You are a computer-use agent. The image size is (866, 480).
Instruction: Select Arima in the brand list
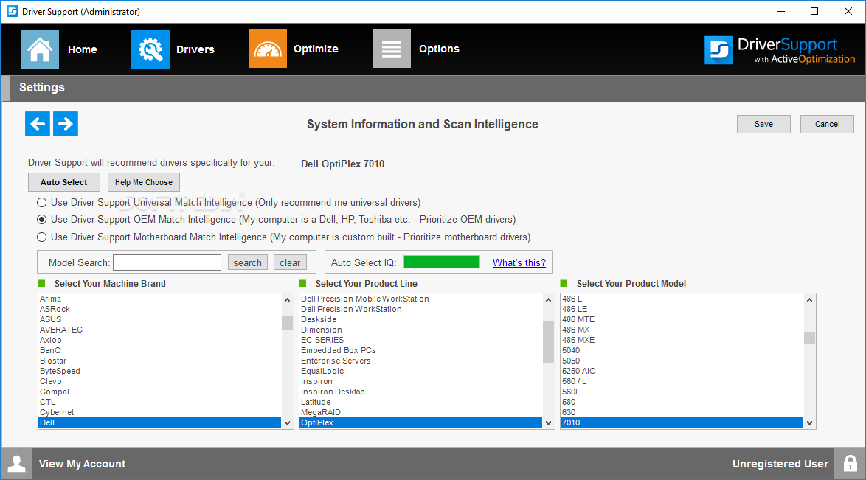[159, 299]
